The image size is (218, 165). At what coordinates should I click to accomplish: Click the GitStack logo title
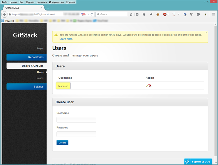[x=25, y=35]
